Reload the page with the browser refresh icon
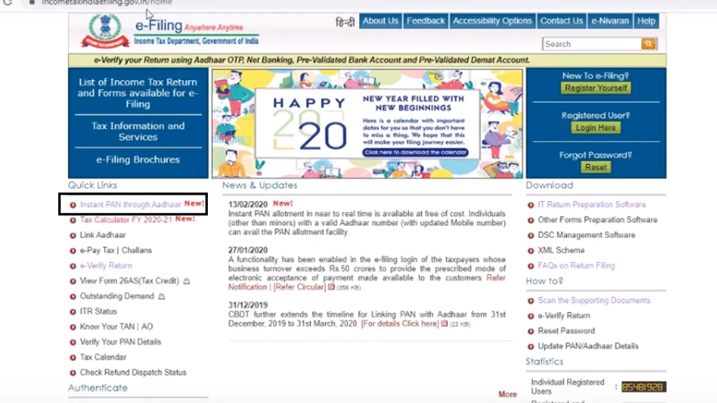Screen dimensions: 717x403 7,2
